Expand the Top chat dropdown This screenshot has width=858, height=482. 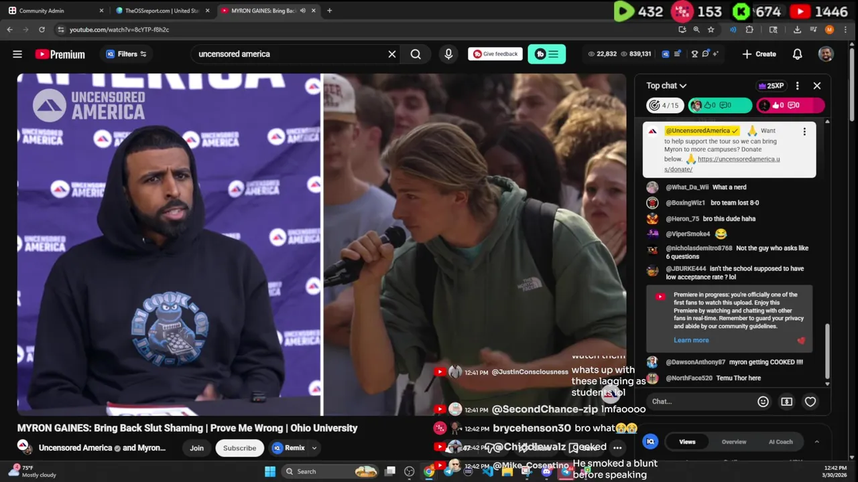pyautogui.click(x=666, y=86)
